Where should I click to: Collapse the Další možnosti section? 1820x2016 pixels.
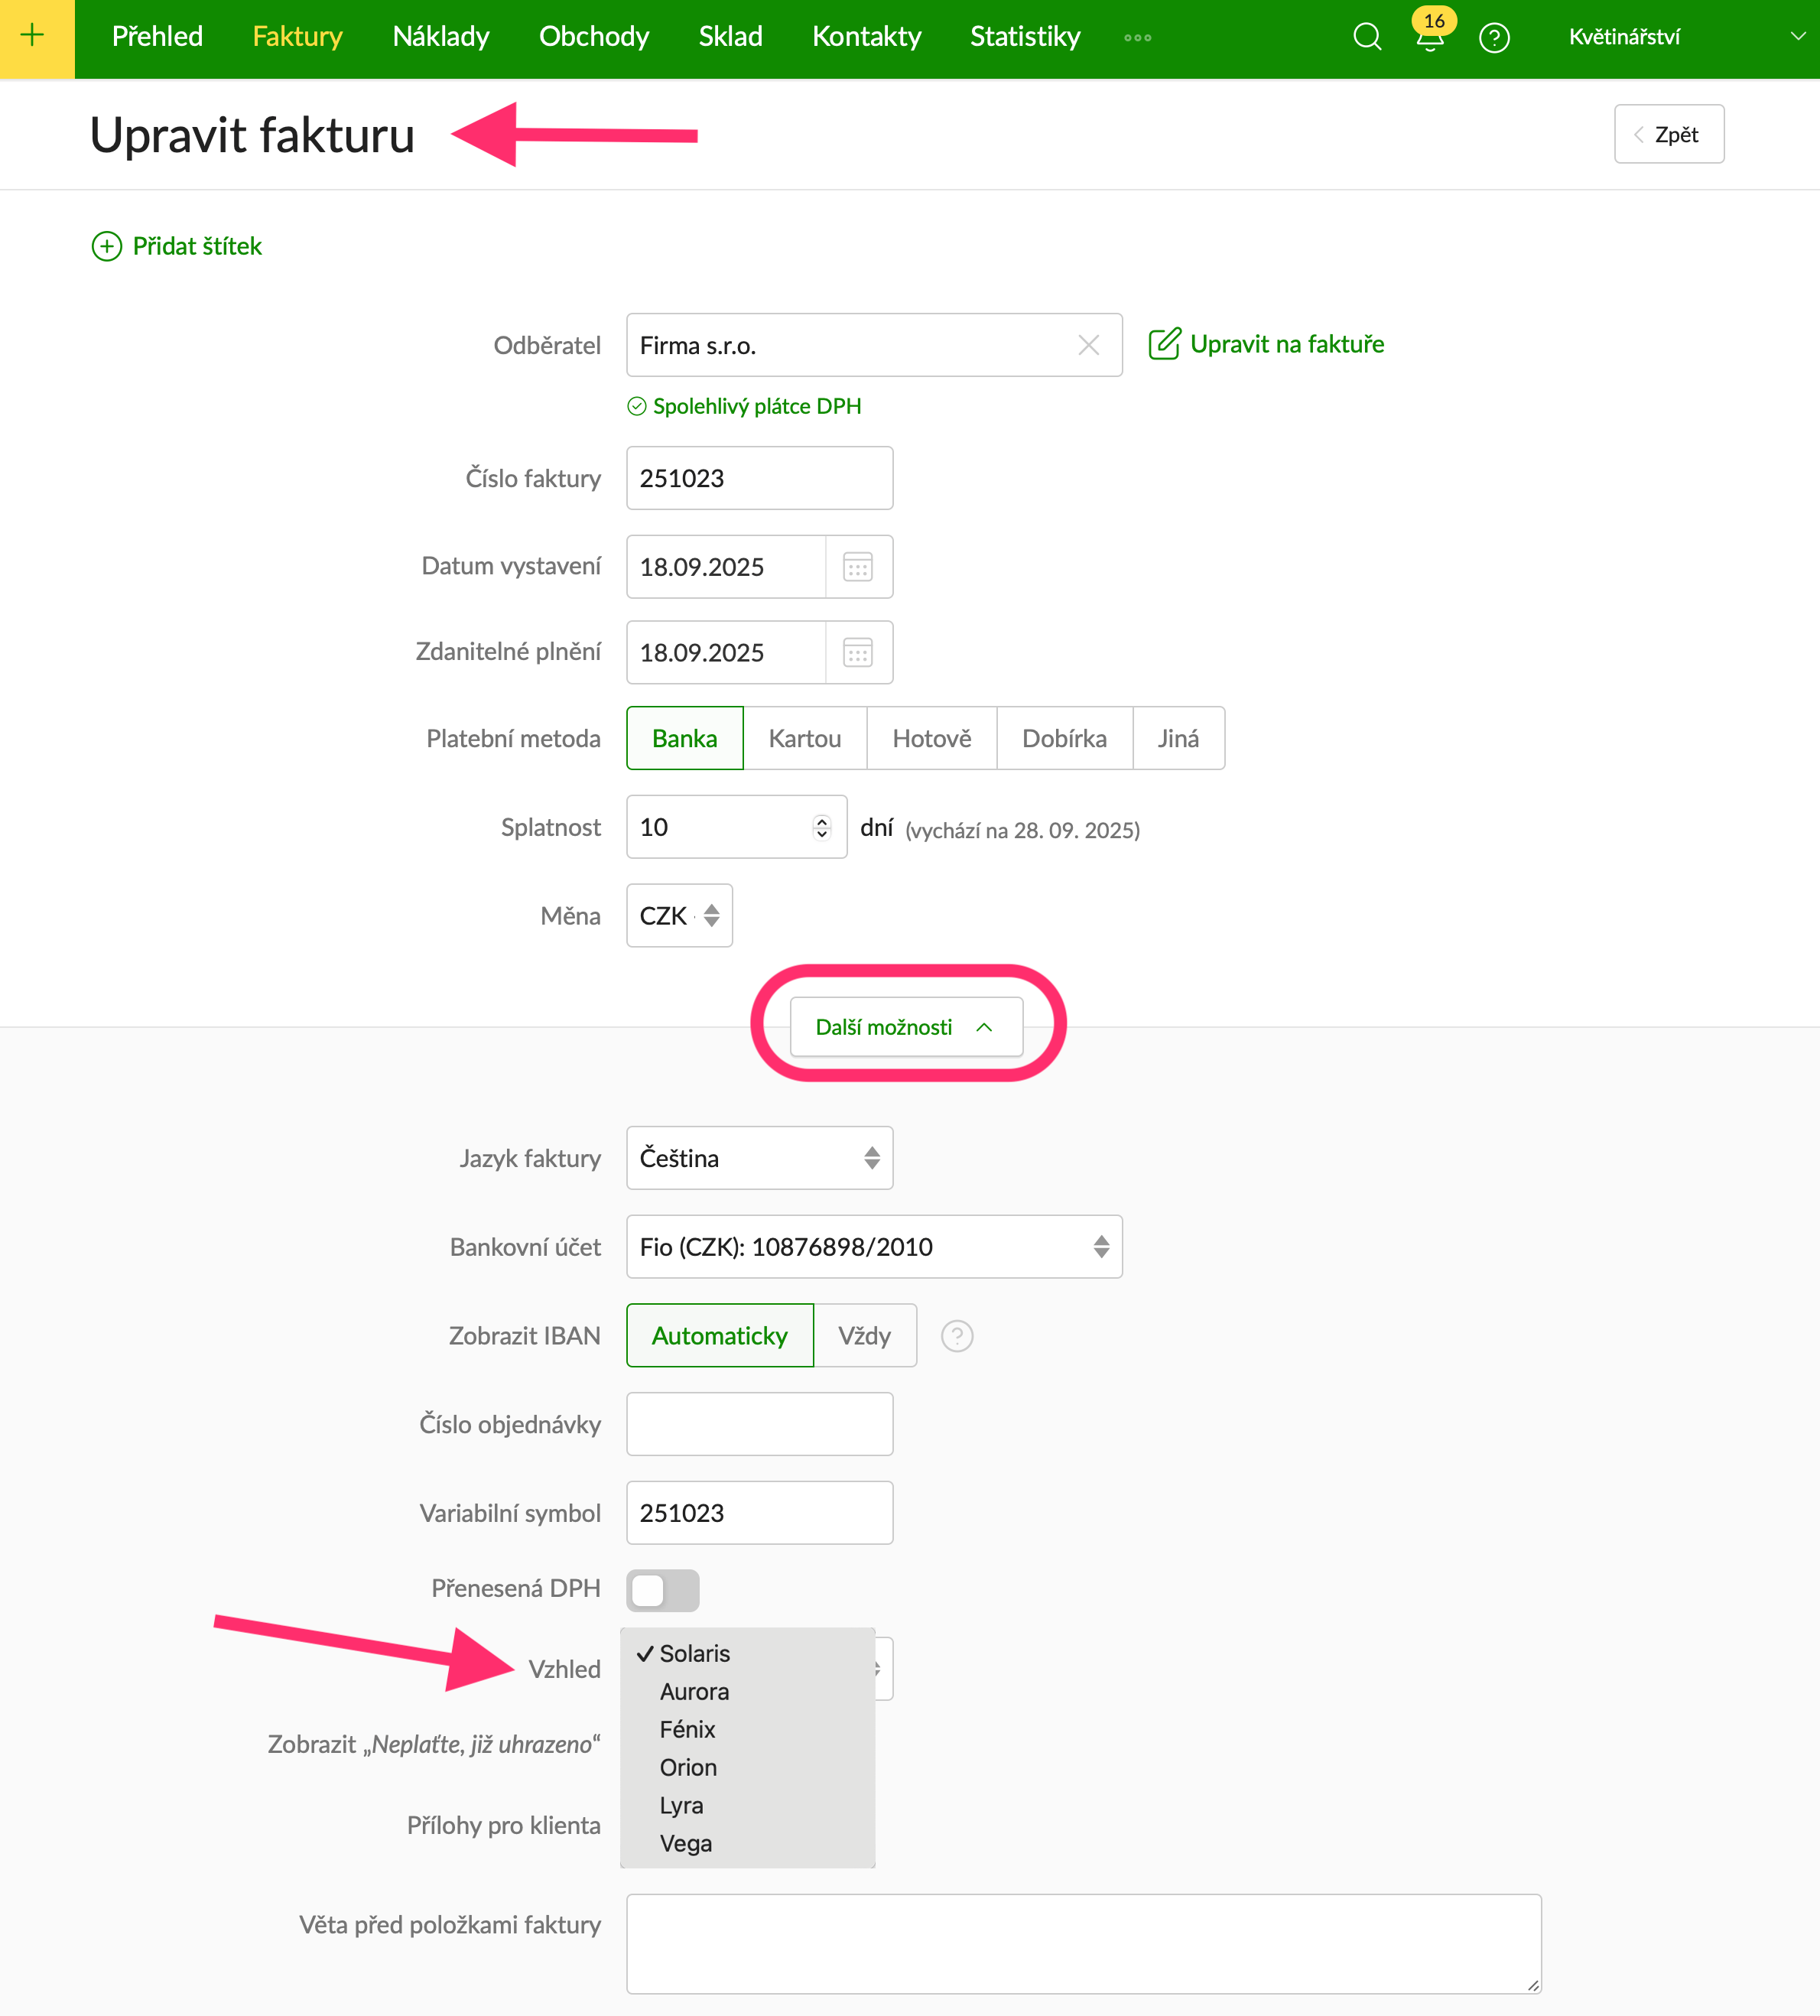click(x=905, y=1027)
